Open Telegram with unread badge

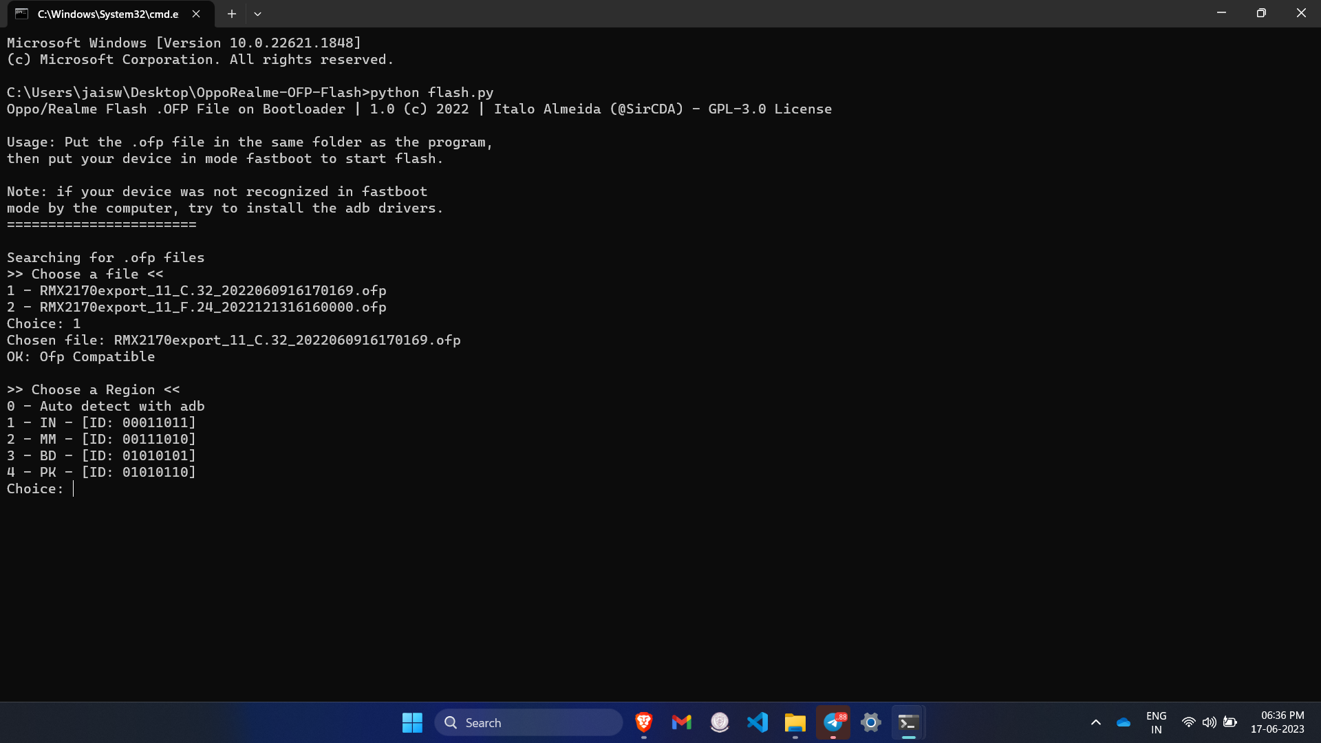(x=833, y=722)
